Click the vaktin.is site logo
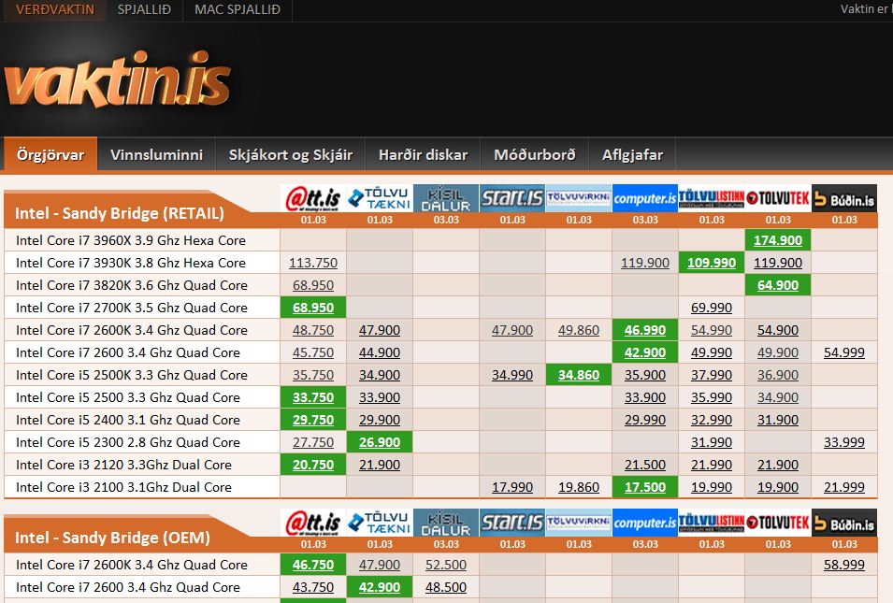The image size is (893, 603). [117, 84]
